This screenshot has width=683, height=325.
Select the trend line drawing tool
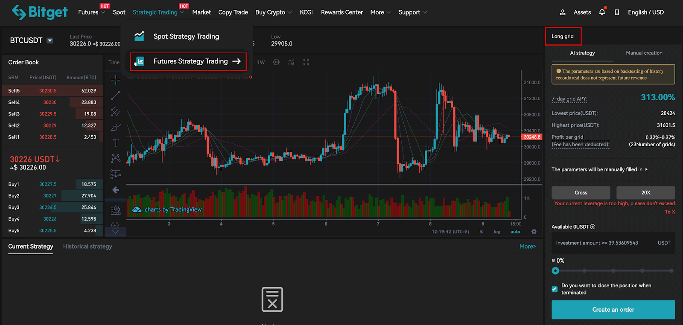116,96
